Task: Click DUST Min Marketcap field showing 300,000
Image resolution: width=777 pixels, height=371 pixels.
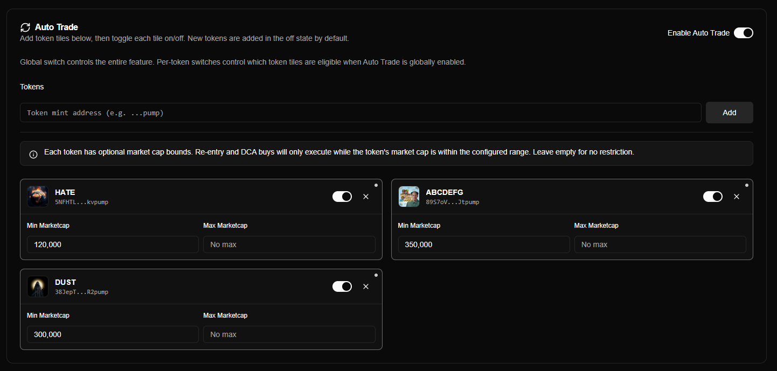Action: pyautogui.click(x=113, y=334)
